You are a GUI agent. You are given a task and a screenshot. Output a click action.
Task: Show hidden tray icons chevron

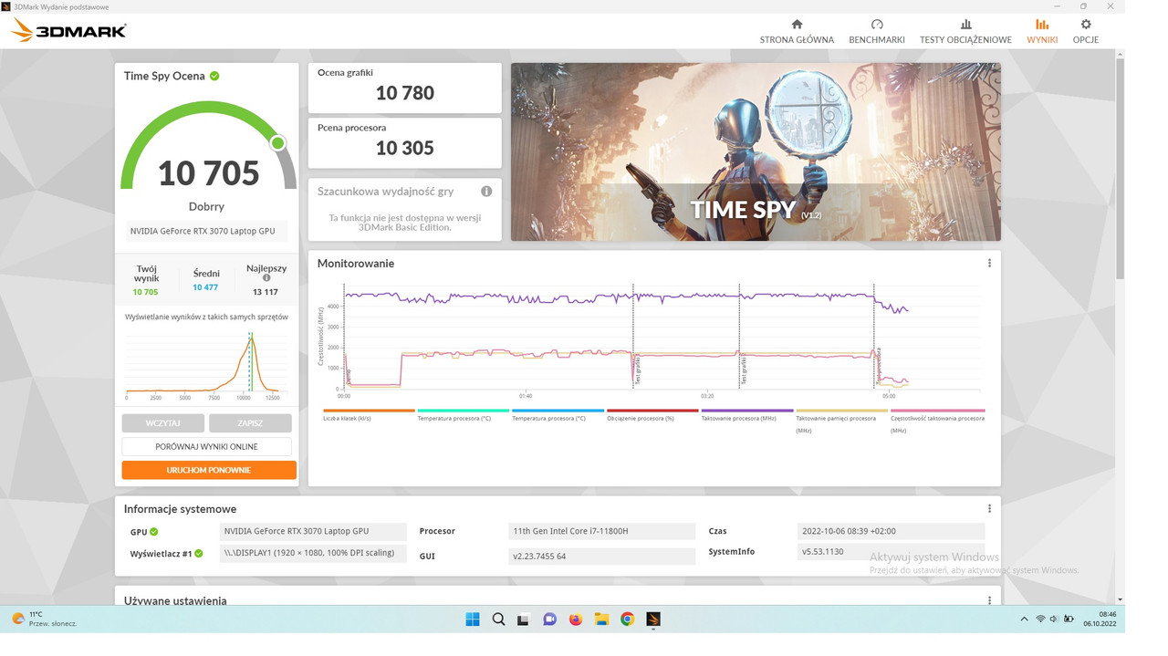coord(1023,620)
